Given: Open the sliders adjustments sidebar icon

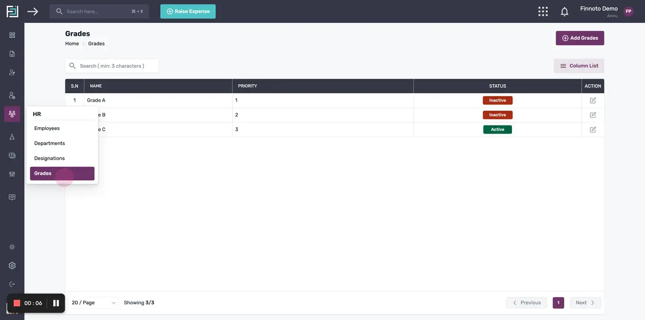Looking at the screenshot, I should (x=12, y=174).
